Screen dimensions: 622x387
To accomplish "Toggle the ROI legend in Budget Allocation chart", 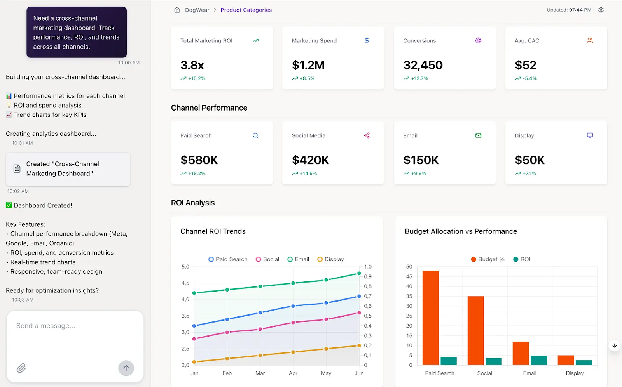I will pyautogui.click(x=521, y=259).
